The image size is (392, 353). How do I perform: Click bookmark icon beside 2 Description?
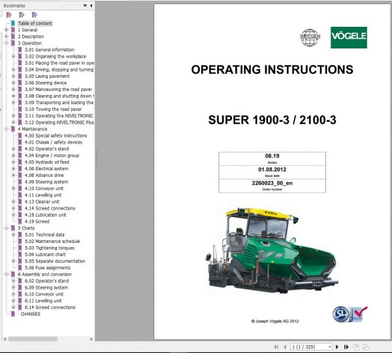pyautogui.click(x=13, y=37)
